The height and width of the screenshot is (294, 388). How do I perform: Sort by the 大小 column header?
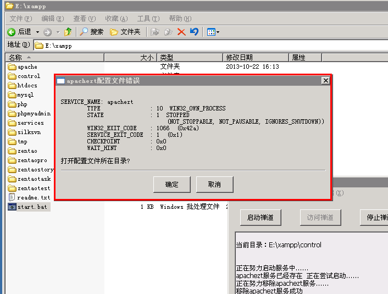(x=131, y=58)
